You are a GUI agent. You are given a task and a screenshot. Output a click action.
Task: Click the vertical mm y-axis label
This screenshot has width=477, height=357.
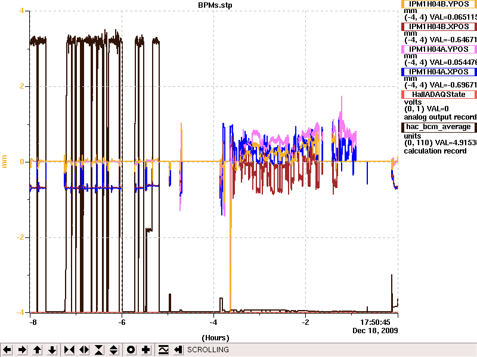[4, 161]
